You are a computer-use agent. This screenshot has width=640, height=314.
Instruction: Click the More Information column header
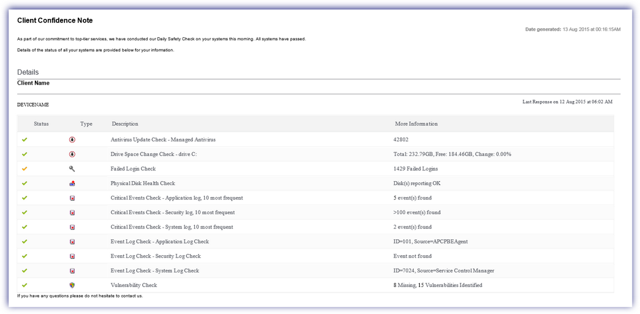point(416,124)
